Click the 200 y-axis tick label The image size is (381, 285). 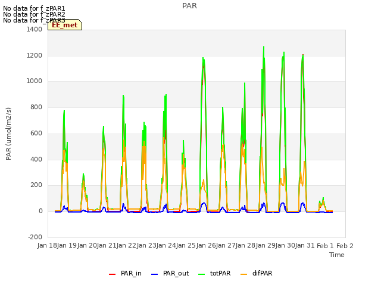tap(36, 185)
